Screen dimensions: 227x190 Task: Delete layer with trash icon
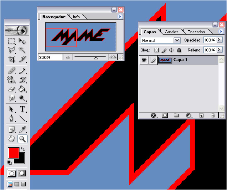point(213,115)
